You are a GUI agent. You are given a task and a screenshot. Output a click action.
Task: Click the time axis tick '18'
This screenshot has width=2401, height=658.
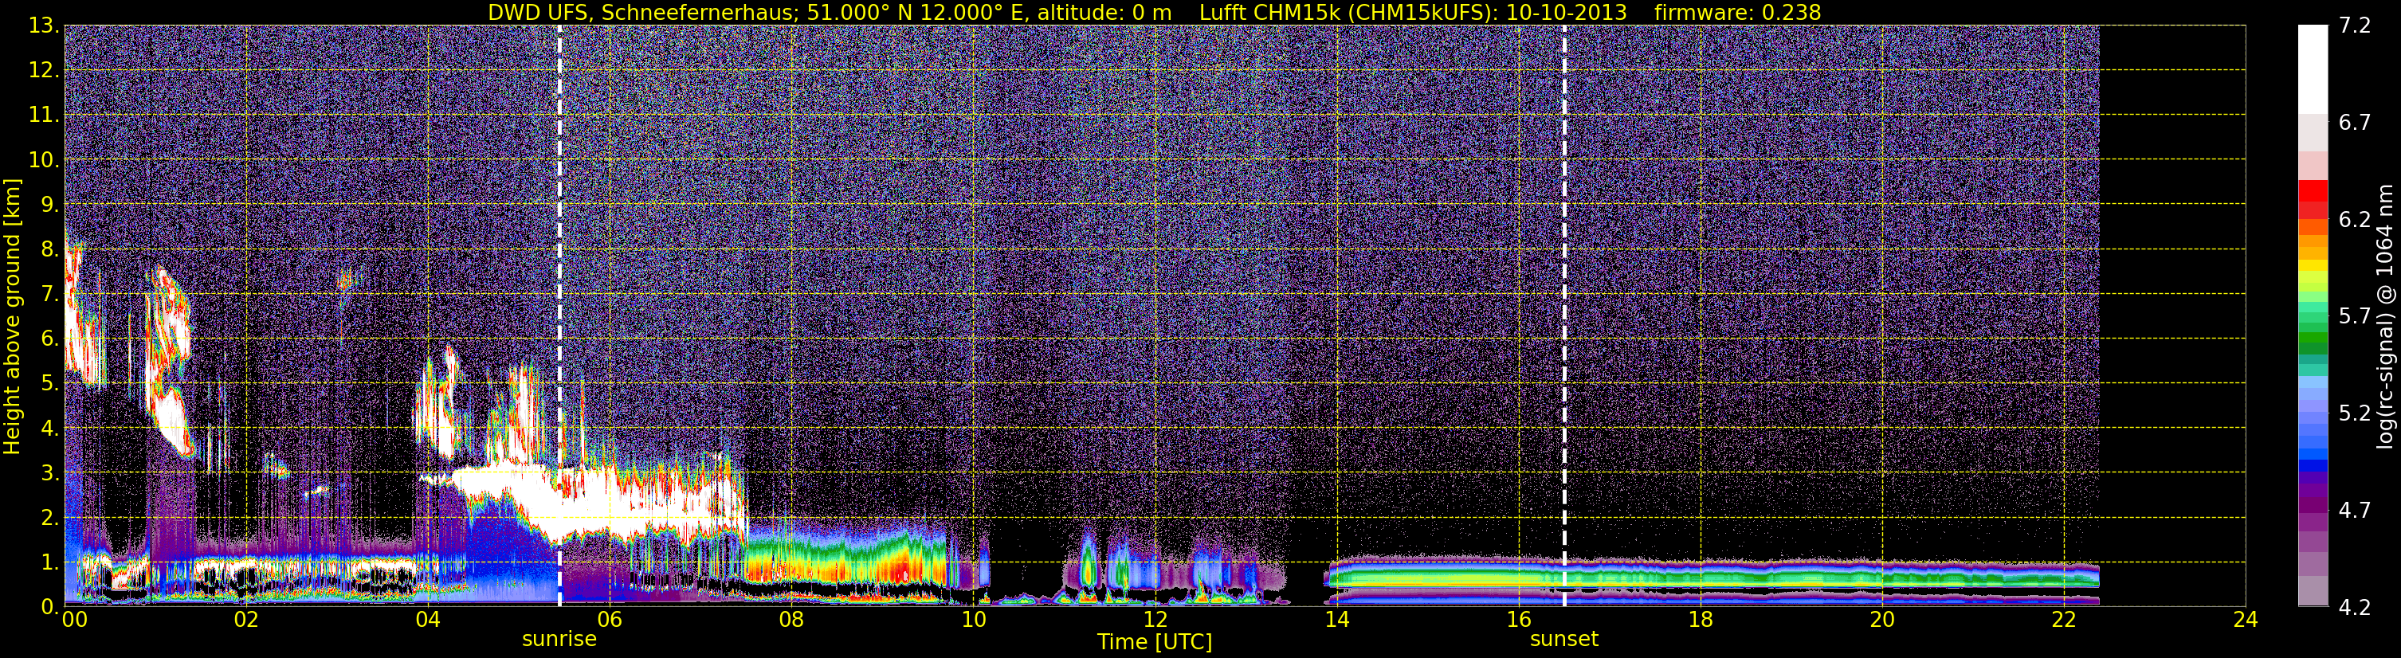point(1700,620)
